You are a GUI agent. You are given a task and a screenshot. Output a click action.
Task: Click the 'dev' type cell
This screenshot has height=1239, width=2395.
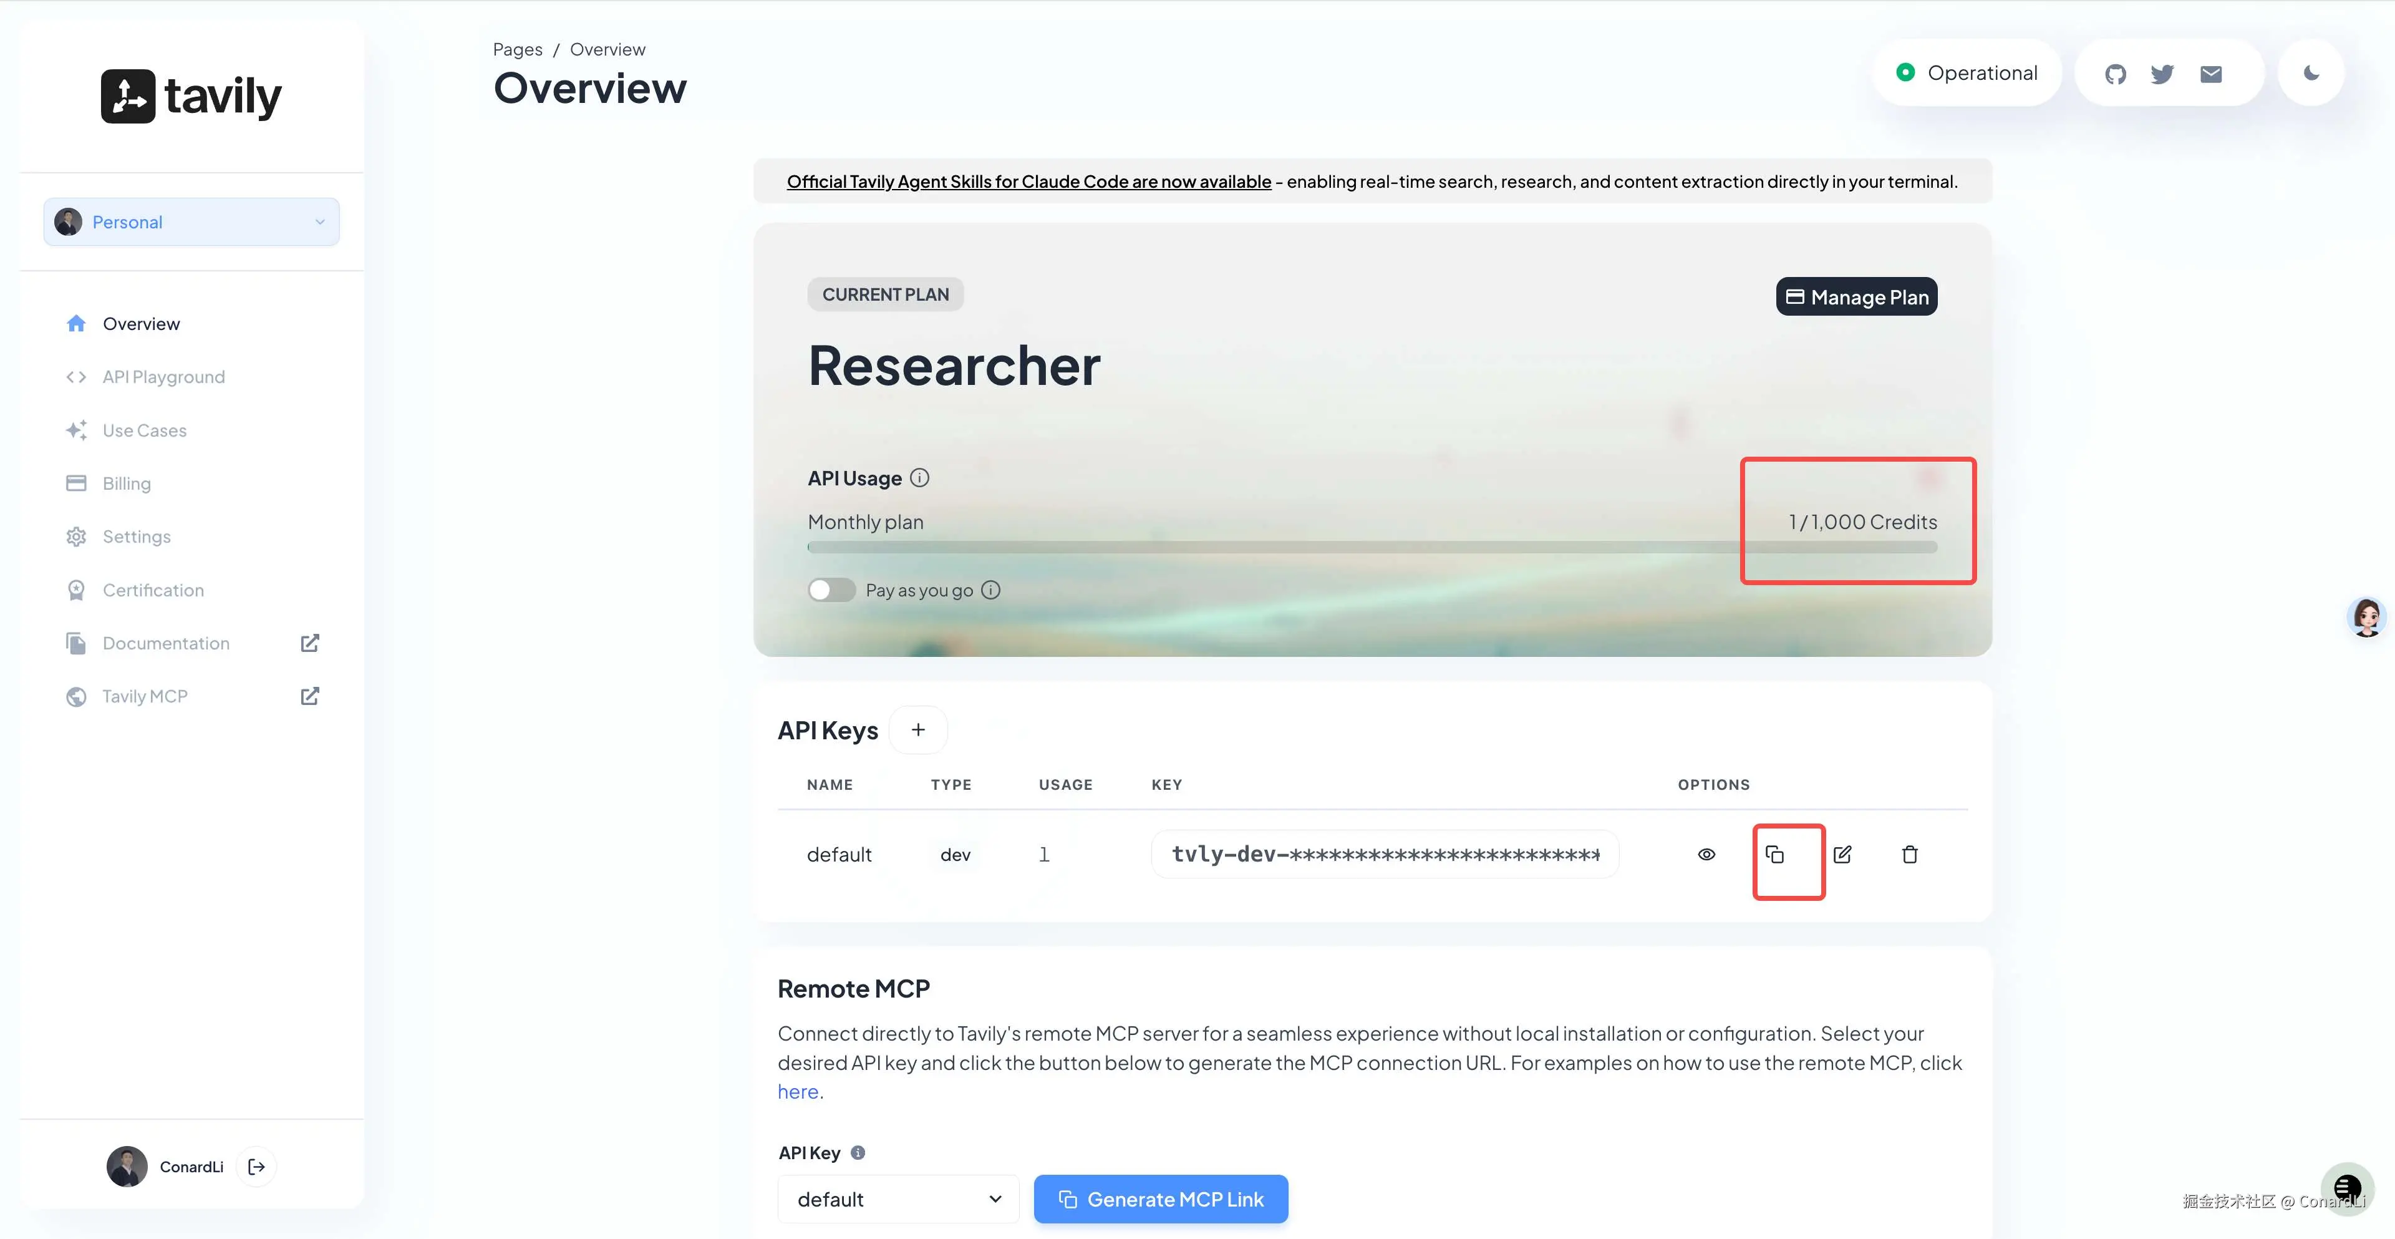click(955, 855)
